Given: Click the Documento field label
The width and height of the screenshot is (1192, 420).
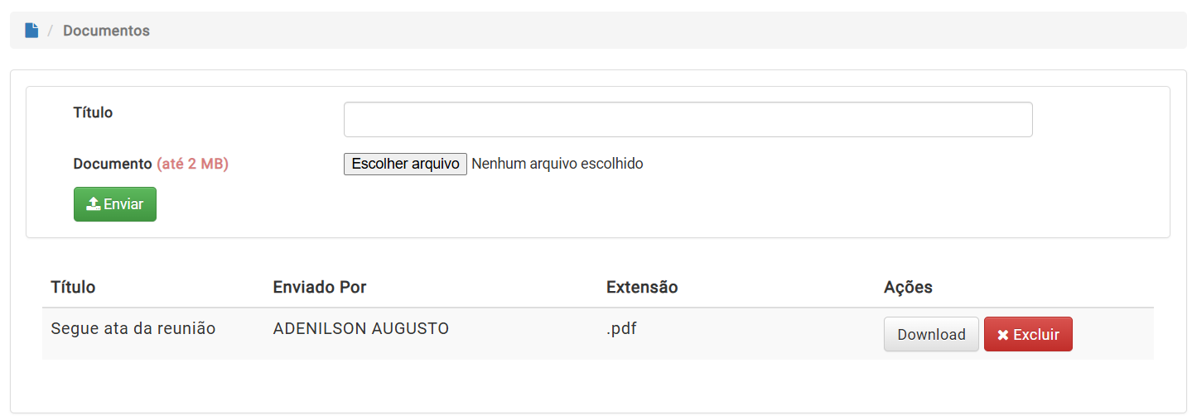Looking at the screenshot, I should (x=113, y=164).
